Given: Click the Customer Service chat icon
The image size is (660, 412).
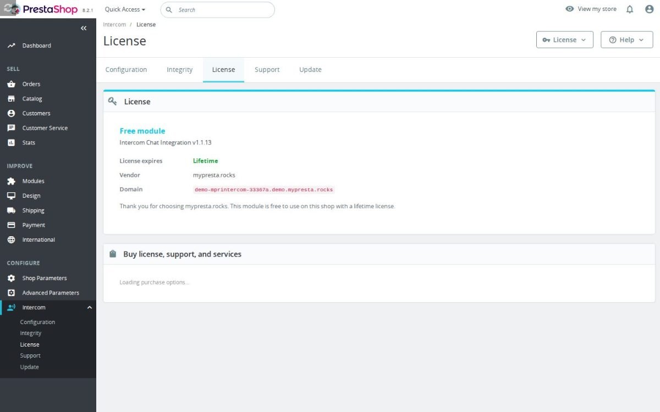Looking at the screenshot, I should [x=11, y=128].
